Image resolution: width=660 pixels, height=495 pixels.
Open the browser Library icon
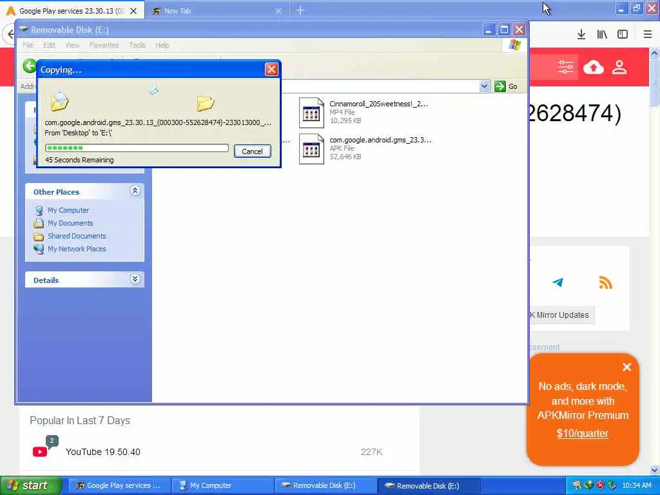pyautogui.click(x=602, y=35)
